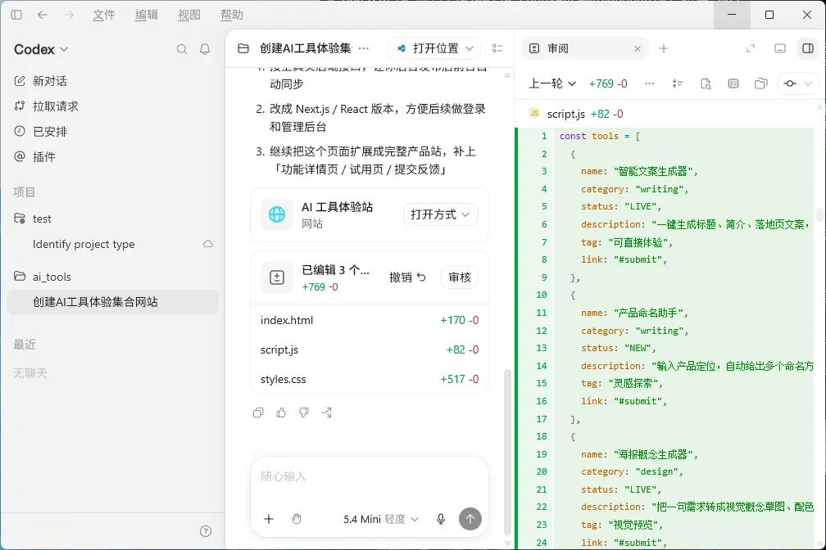Click the microphone voice input icon
Screen dimensions: 826x550
[x=441, y=519]
